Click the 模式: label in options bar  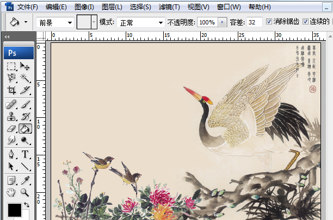[x=107, y=22]
